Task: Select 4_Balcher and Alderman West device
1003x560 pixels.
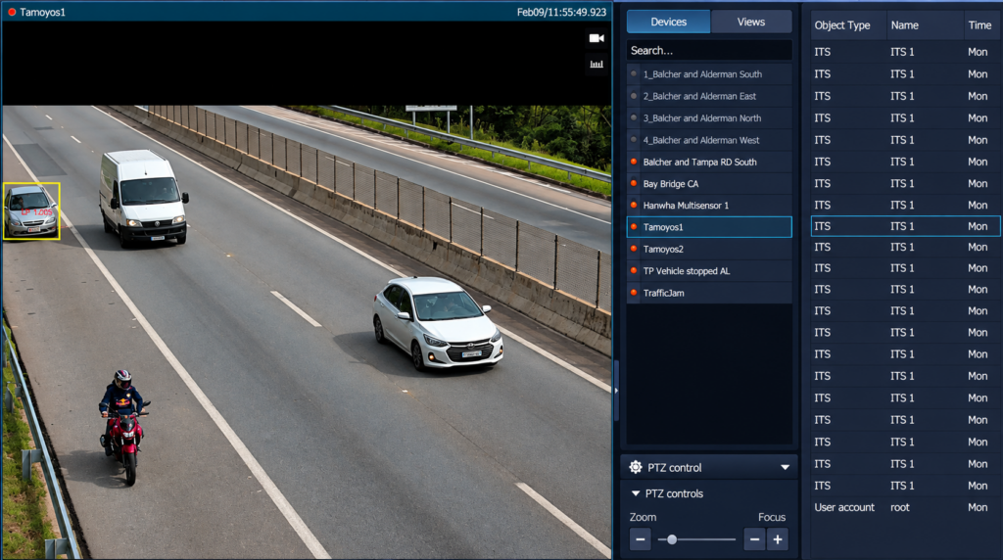Action: [x=709, y=140]
